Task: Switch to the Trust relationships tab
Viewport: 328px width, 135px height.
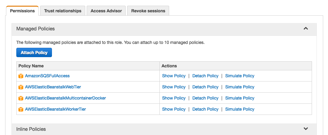Action: coord(63,11)
